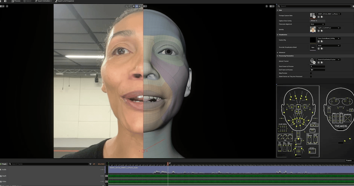Click use-selected arrow icon under Override Visualization Mesh

click(319, 49)
